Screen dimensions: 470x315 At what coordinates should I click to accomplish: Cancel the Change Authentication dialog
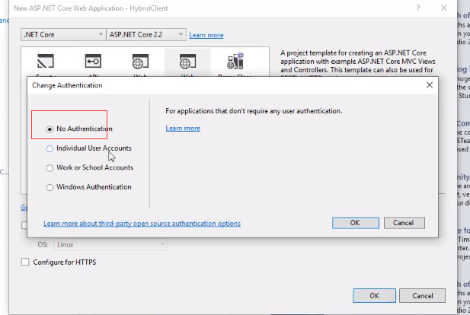404,223
